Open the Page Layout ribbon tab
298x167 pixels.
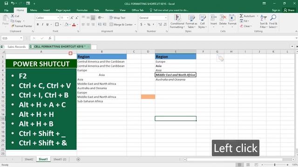pos(63,10)
